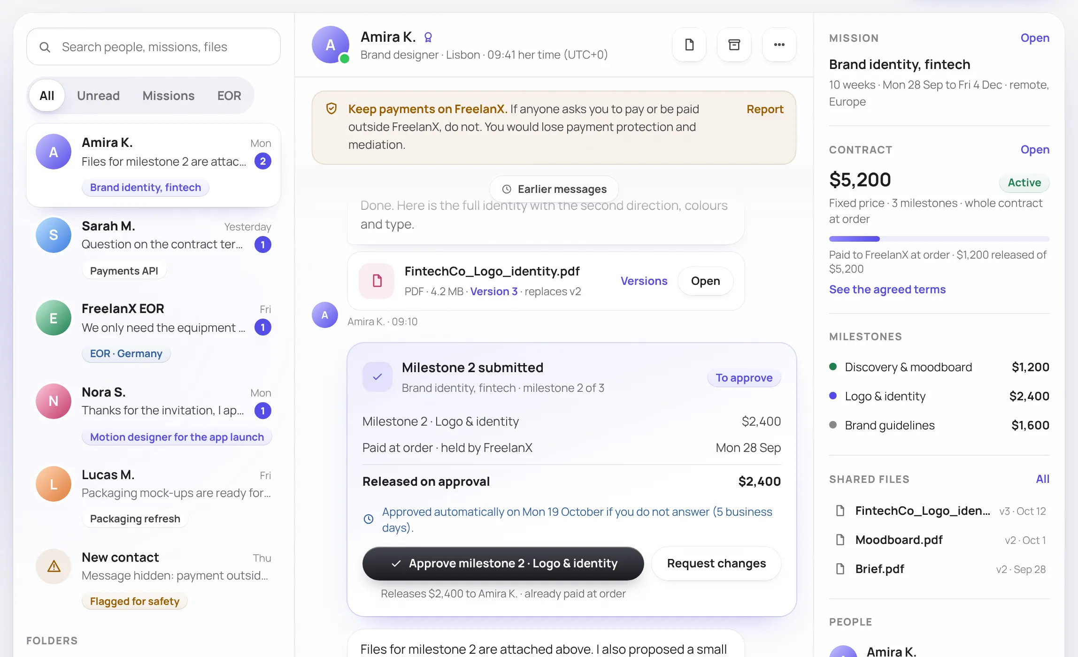
Task: Switch to the Missions filter tab
Action: click(168, 96)
